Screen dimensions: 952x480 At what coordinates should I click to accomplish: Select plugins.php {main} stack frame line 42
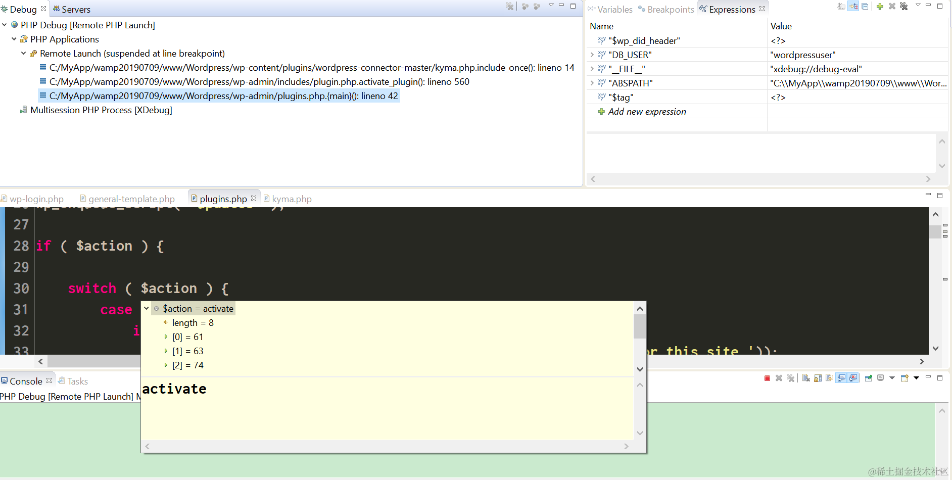point(219,95)
